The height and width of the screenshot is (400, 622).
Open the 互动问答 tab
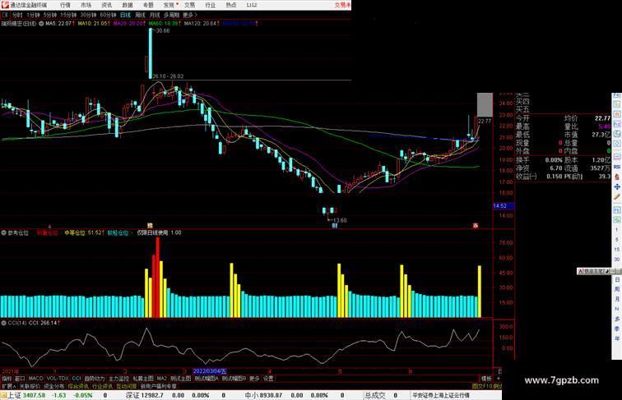127,386
